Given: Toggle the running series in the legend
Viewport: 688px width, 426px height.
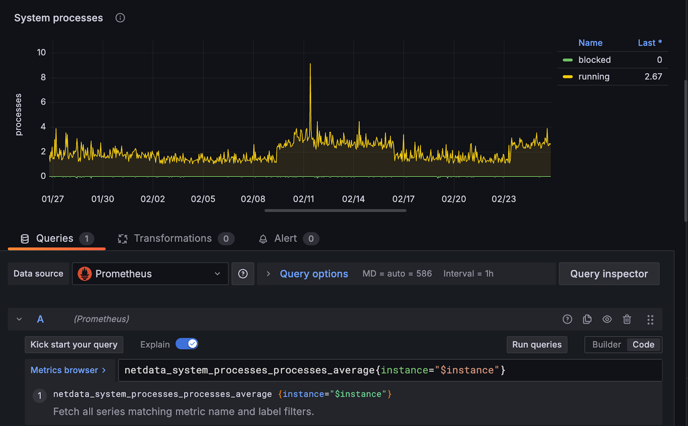Looking at the screenshot, I should click(x=593, y=76).
